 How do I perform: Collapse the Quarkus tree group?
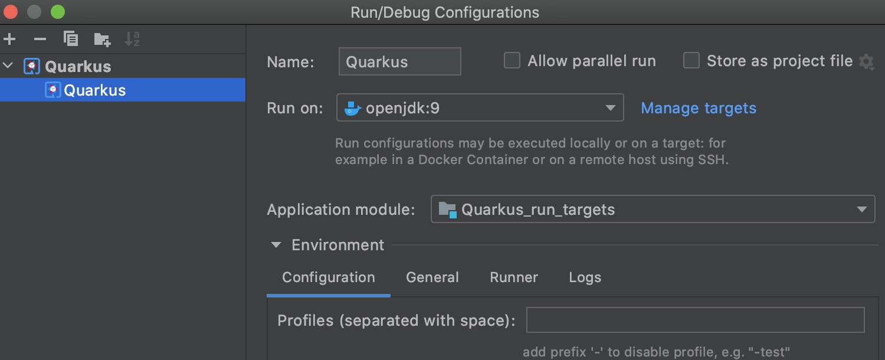(x=8, y=66)
